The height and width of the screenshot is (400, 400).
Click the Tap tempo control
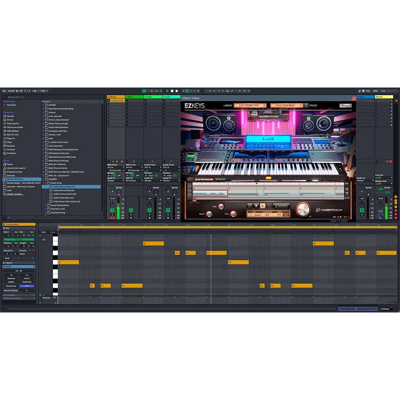click(x=4, y=91)
